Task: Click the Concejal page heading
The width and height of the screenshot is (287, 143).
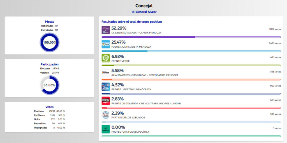Action: 144,6
